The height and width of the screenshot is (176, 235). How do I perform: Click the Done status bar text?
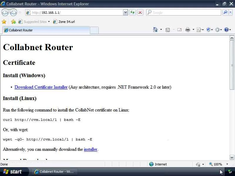click(4, 164)
